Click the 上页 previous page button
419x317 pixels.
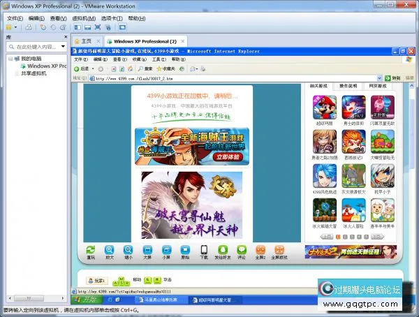(x=327, y=237)
